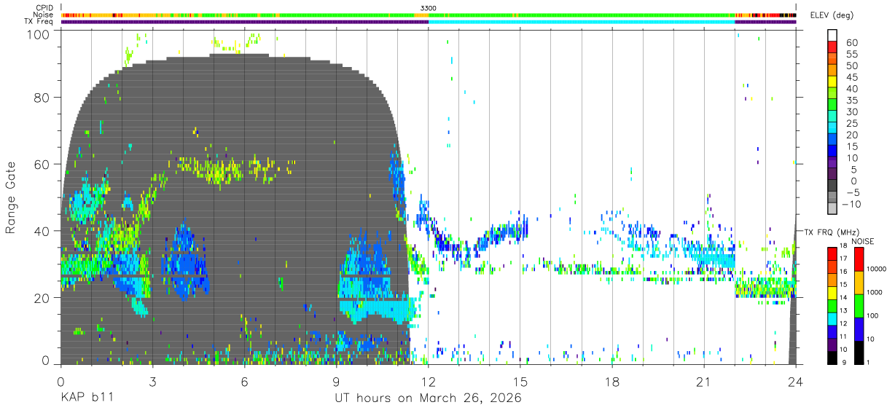Click the 14 label on TX FRQ scale

[x=843, y=298]
